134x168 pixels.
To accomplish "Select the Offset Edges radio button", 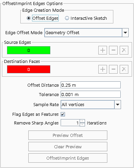I will pos(29,18).
